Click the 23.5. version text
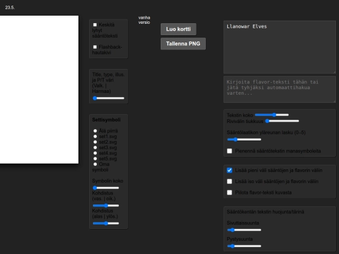 (x=10, y=8)
